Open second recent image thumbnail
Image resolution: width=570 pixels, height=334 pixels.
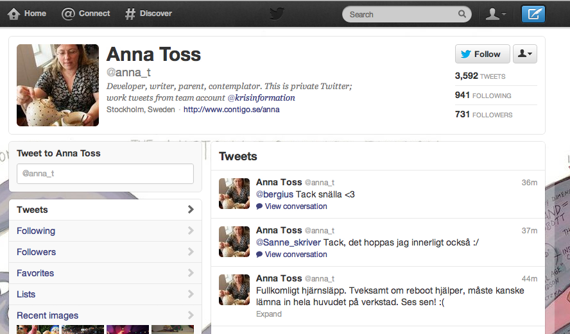(83, 330)
